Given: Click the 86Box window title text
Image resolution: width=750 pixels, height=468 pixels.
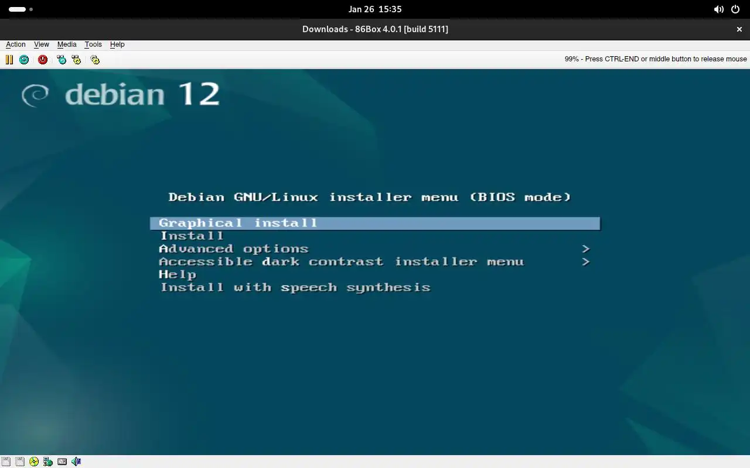Looking at the screenshot, I should [x=375, y=29].
